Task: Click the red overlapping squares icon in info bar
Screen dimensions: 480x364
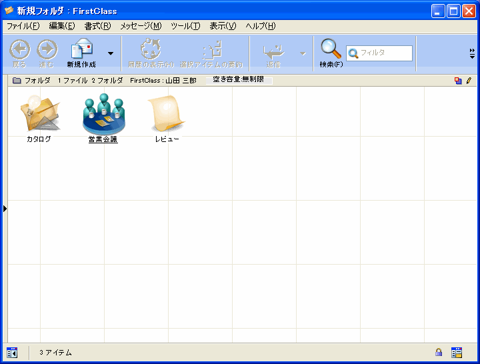Action: tap(458, 81)
